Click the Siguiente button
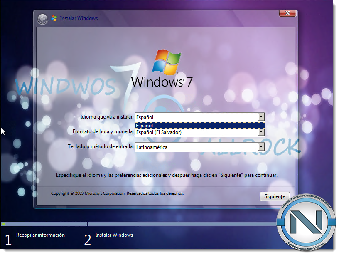Image resolution: width=339 pixels, height=255 pixels. [x=275, y=196]
